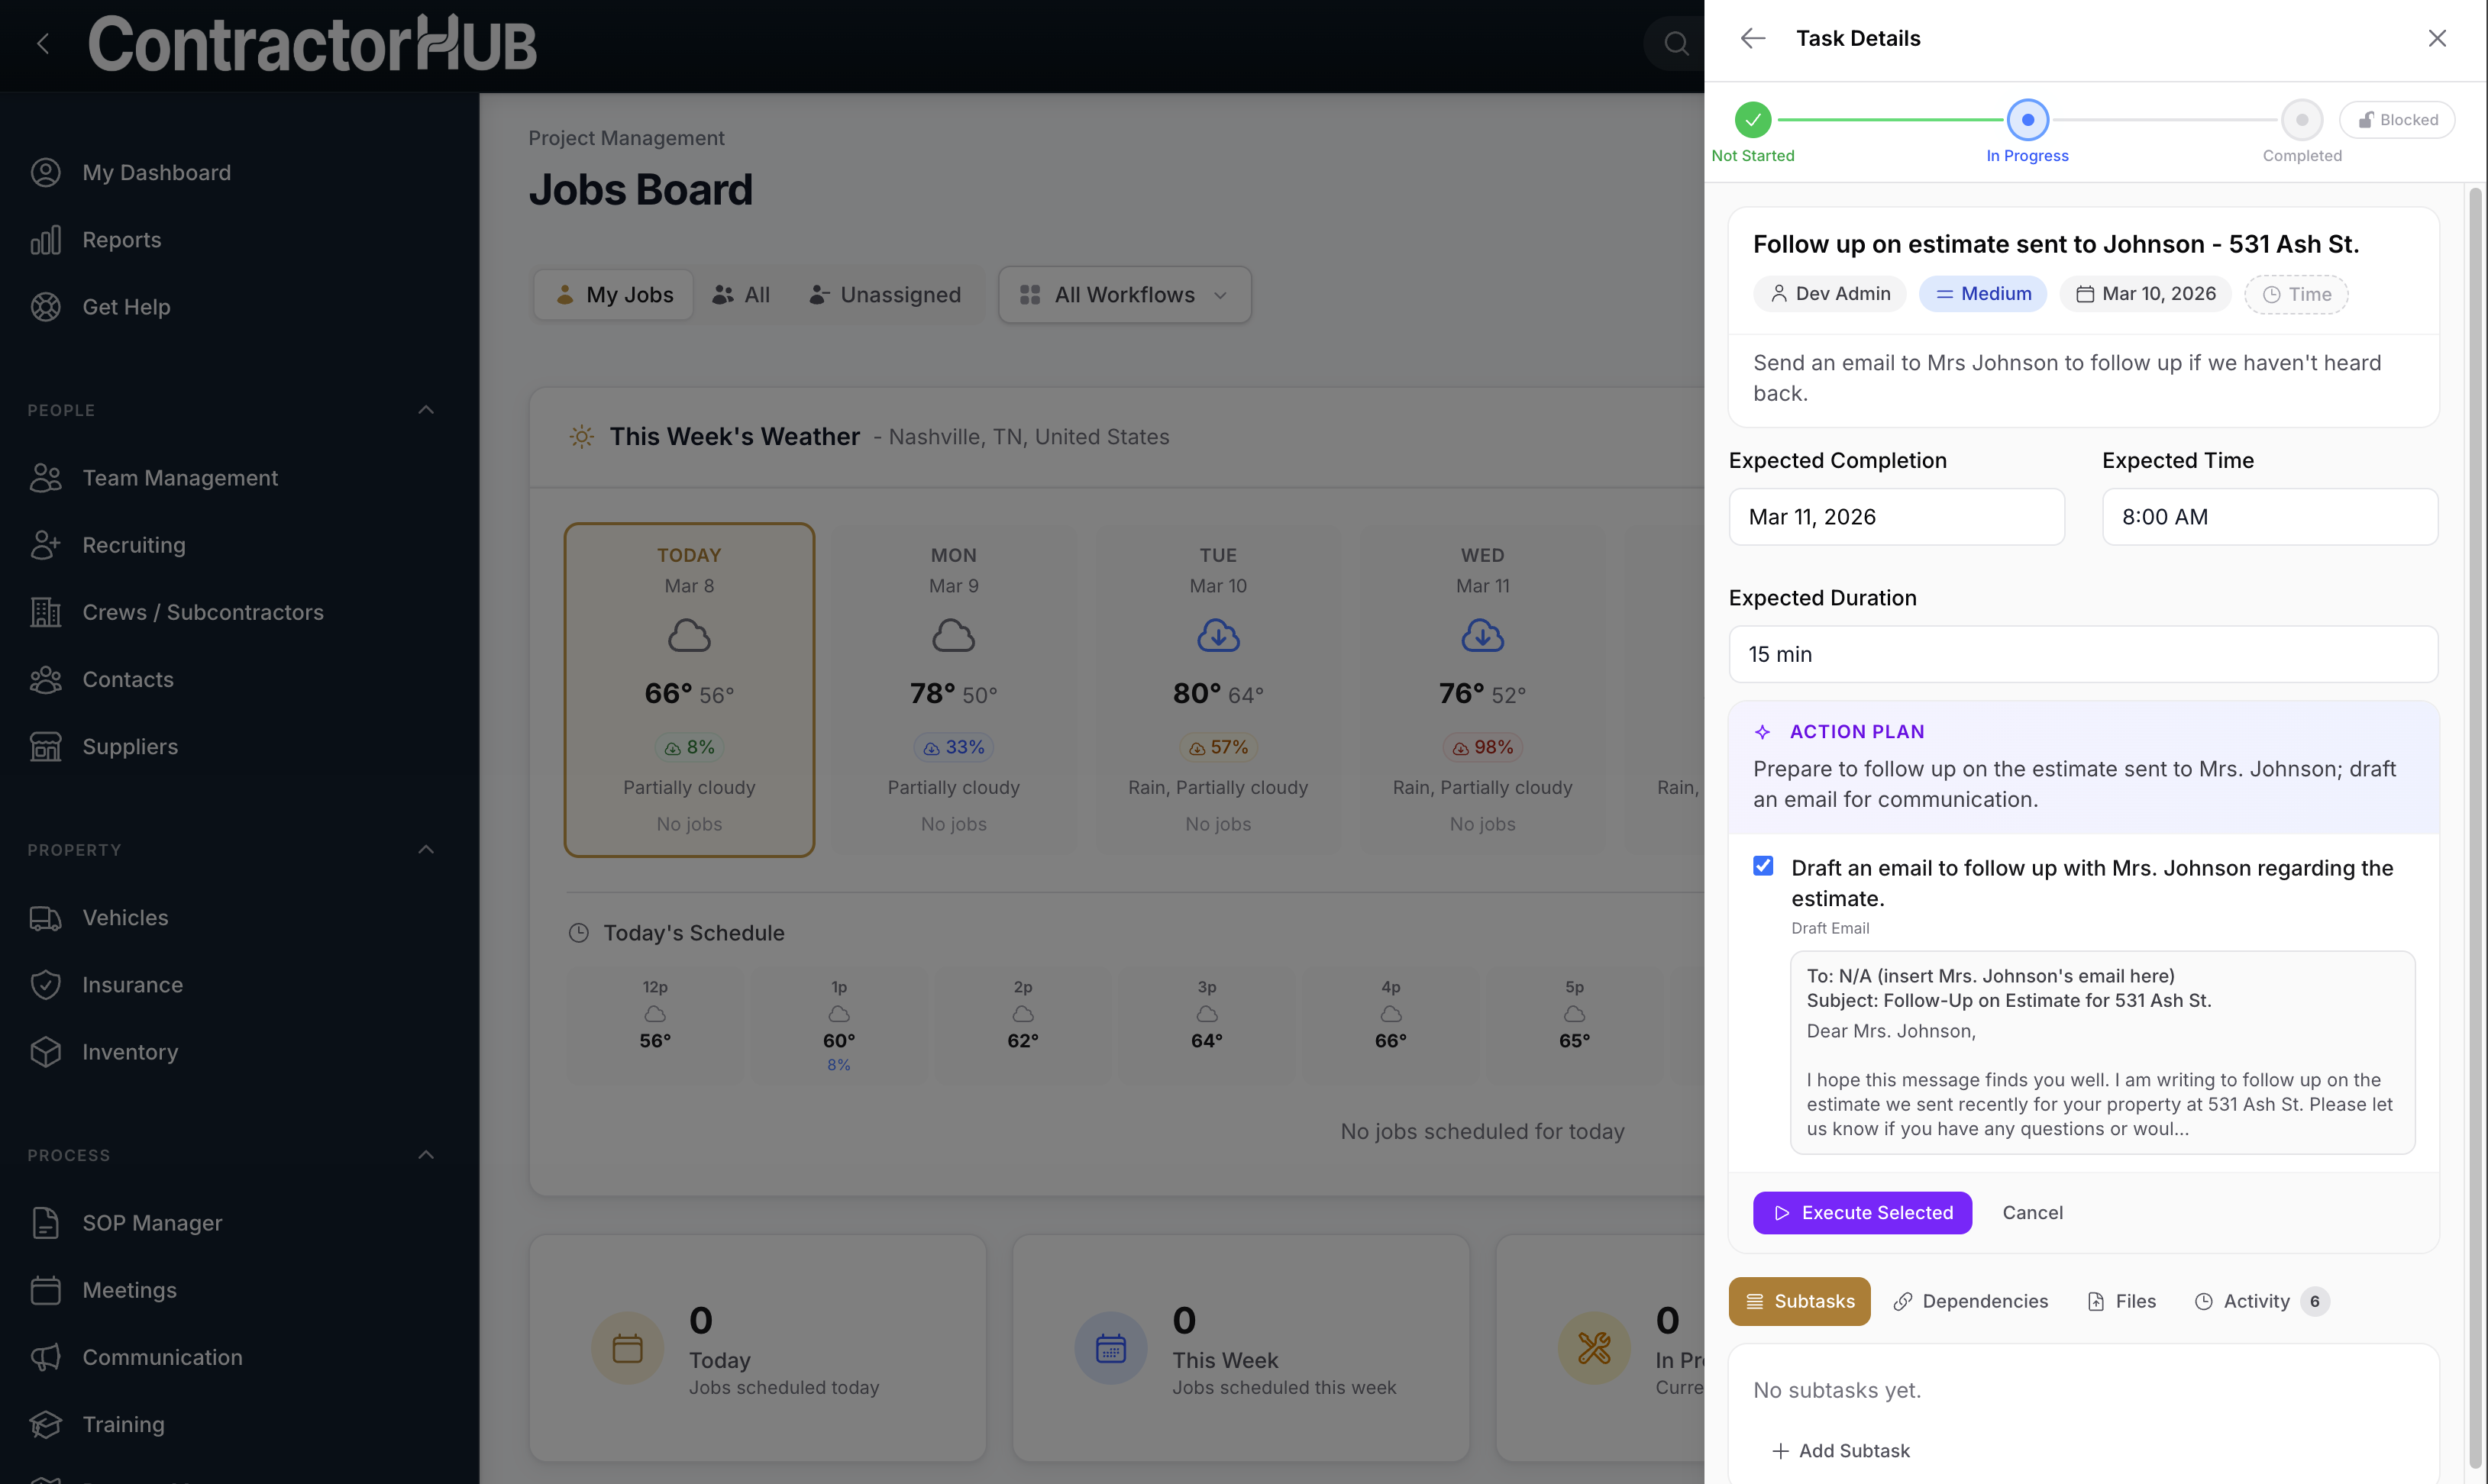Open Crews / Subcontractors
Image resolution: width=2488 pixels, height=1484 pixels.
point(202,612)
